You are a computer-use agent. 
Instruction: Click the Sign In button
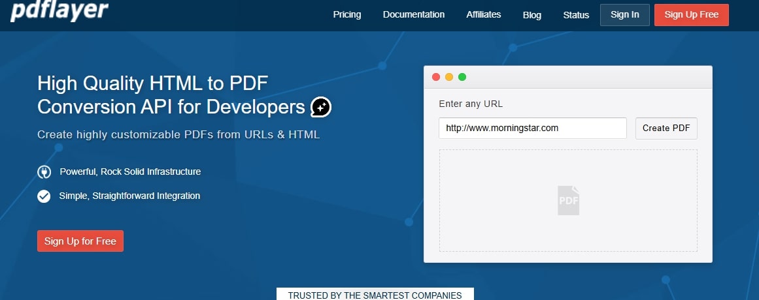pyautogui.click(x=625, y=14)
